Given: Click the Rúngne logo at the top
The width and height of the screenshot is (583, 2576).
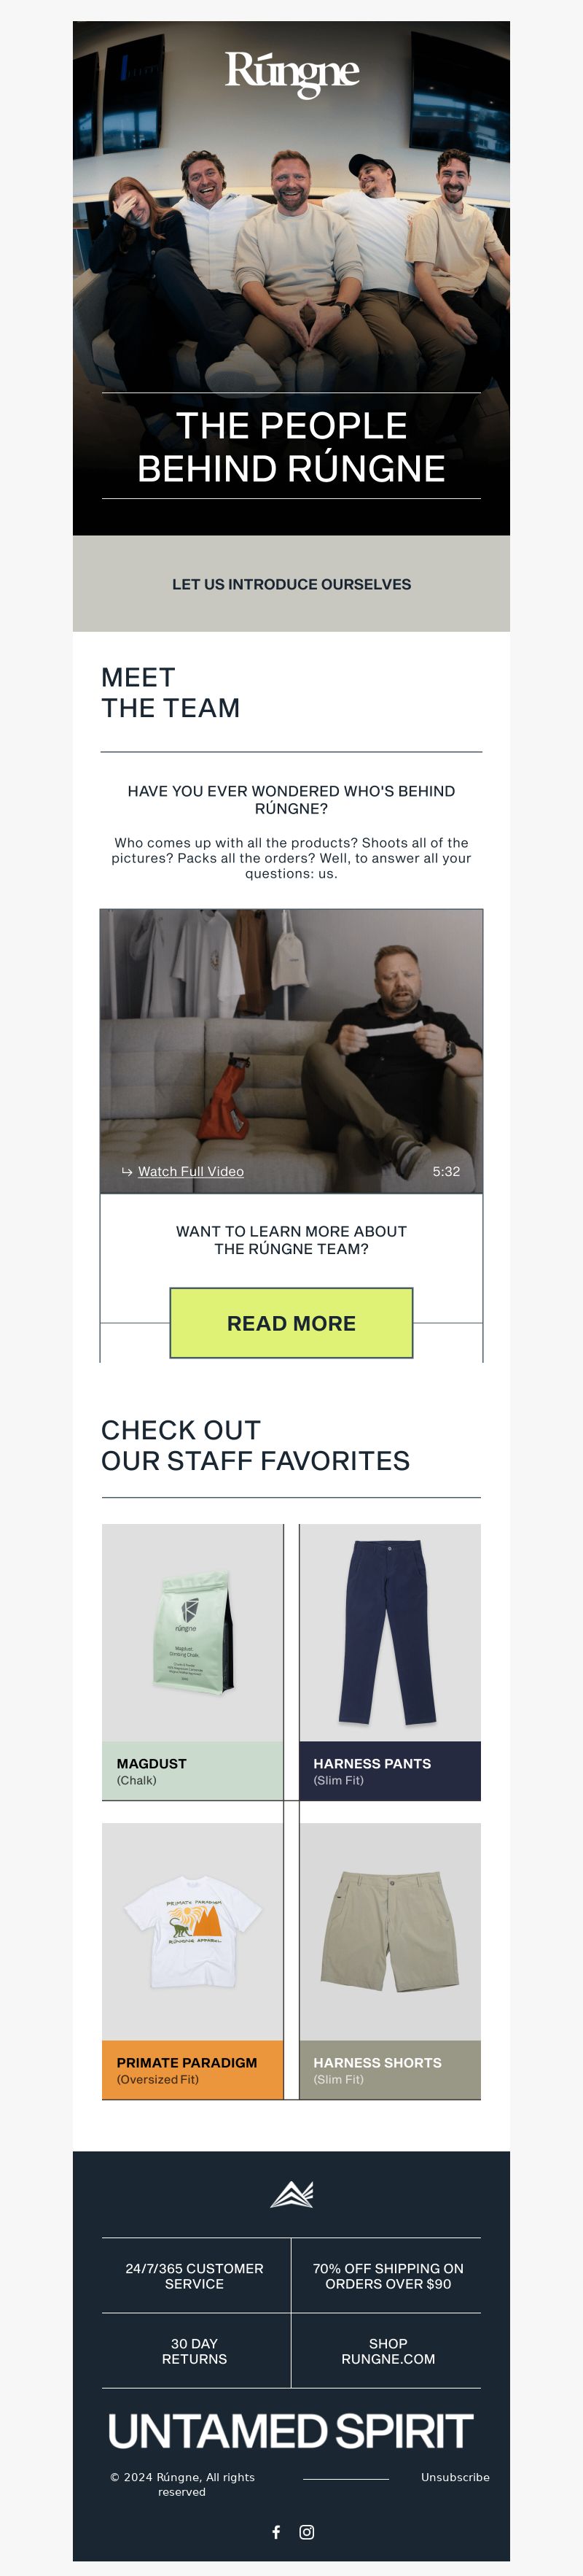Looking at the screenshot, I should pos(291,74).
